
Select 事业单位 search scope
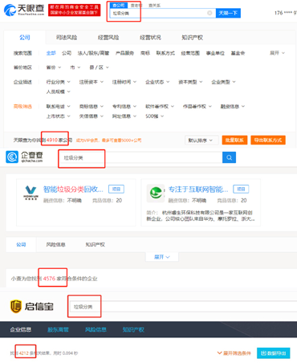[215, 53]
